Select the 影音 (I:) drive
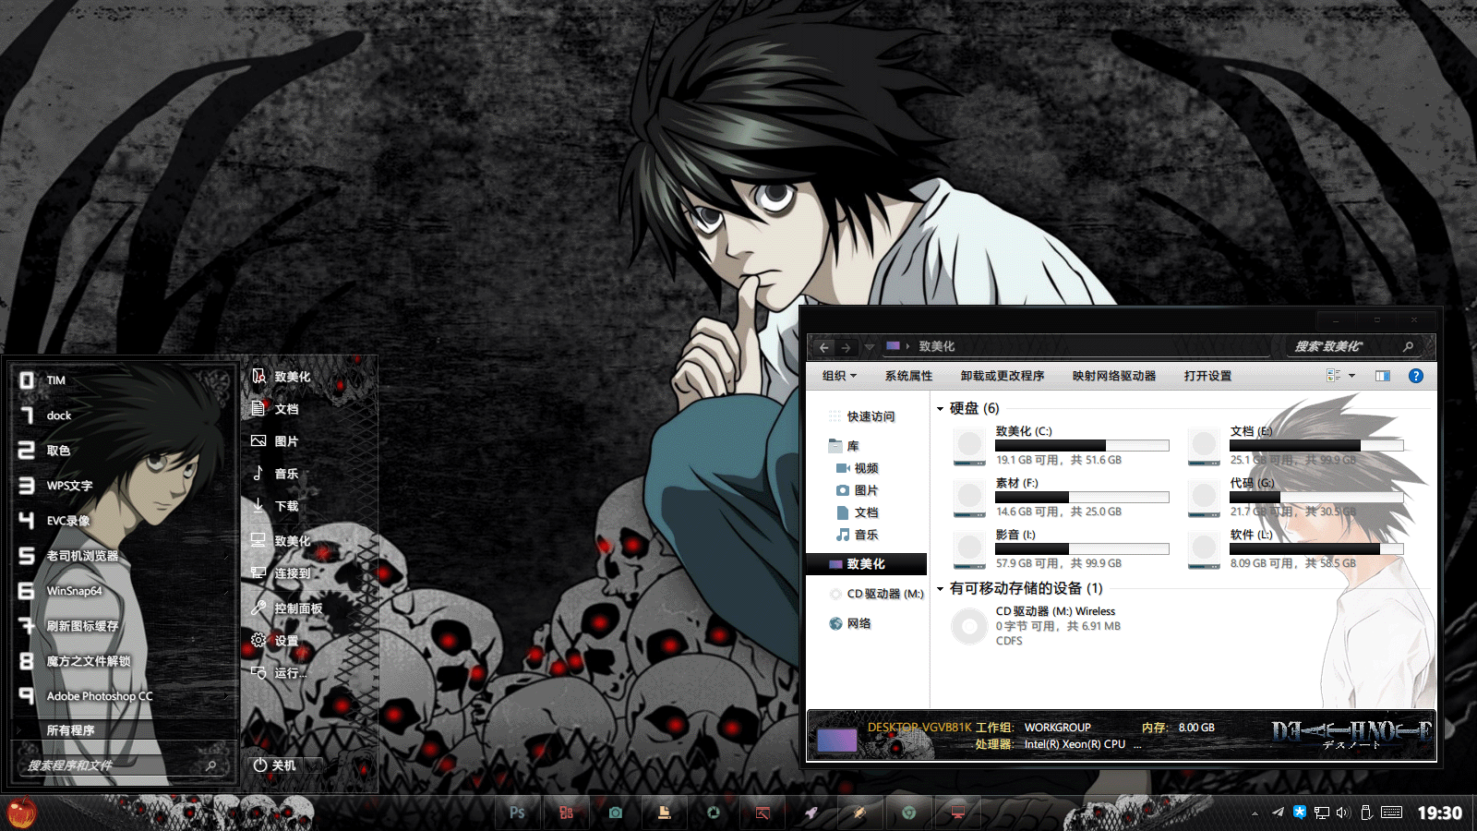The height and width of the screenshot is (831, 1477). pos(1061,548)
